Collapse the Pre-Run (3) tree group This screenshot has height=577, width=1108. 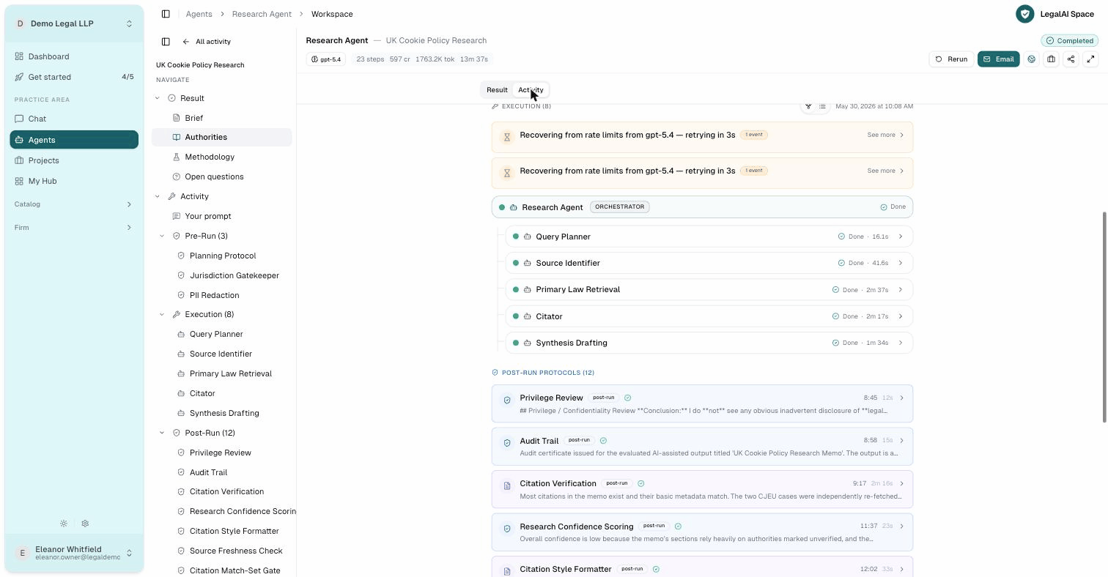click(x=162, y=236)
